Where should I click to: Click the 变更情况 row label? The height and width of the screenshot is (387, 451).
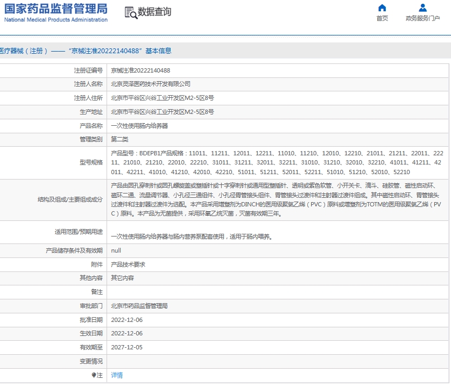[x=91, y=361]
